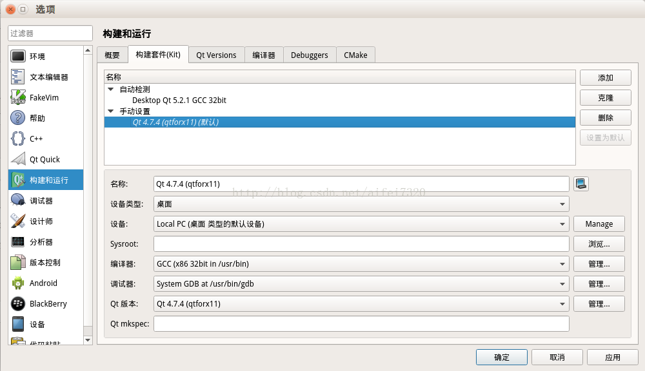Open the Qt 版本 dropdown
This screenshot has height=371, width=645.
pyautogui.click(x=362, y=303)
